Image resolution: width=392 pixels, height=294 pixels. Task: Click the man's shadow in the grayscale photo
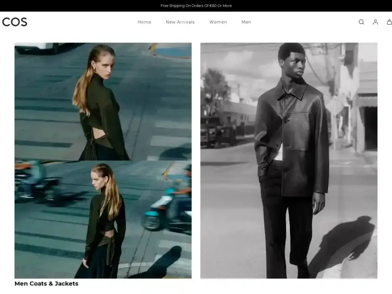click(x=345, y=245)
